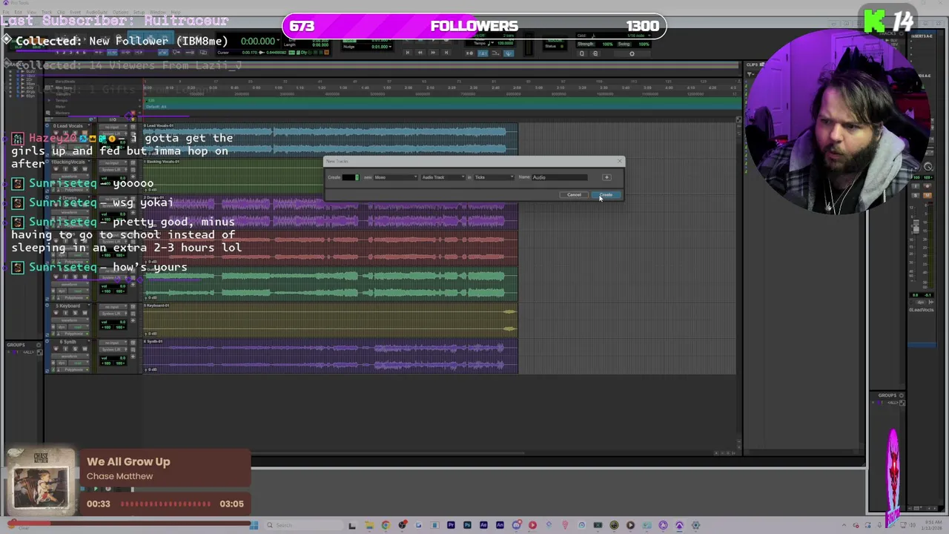Open Discord from the taskbar
Screen dimensions: 949x534
(517, 525)
